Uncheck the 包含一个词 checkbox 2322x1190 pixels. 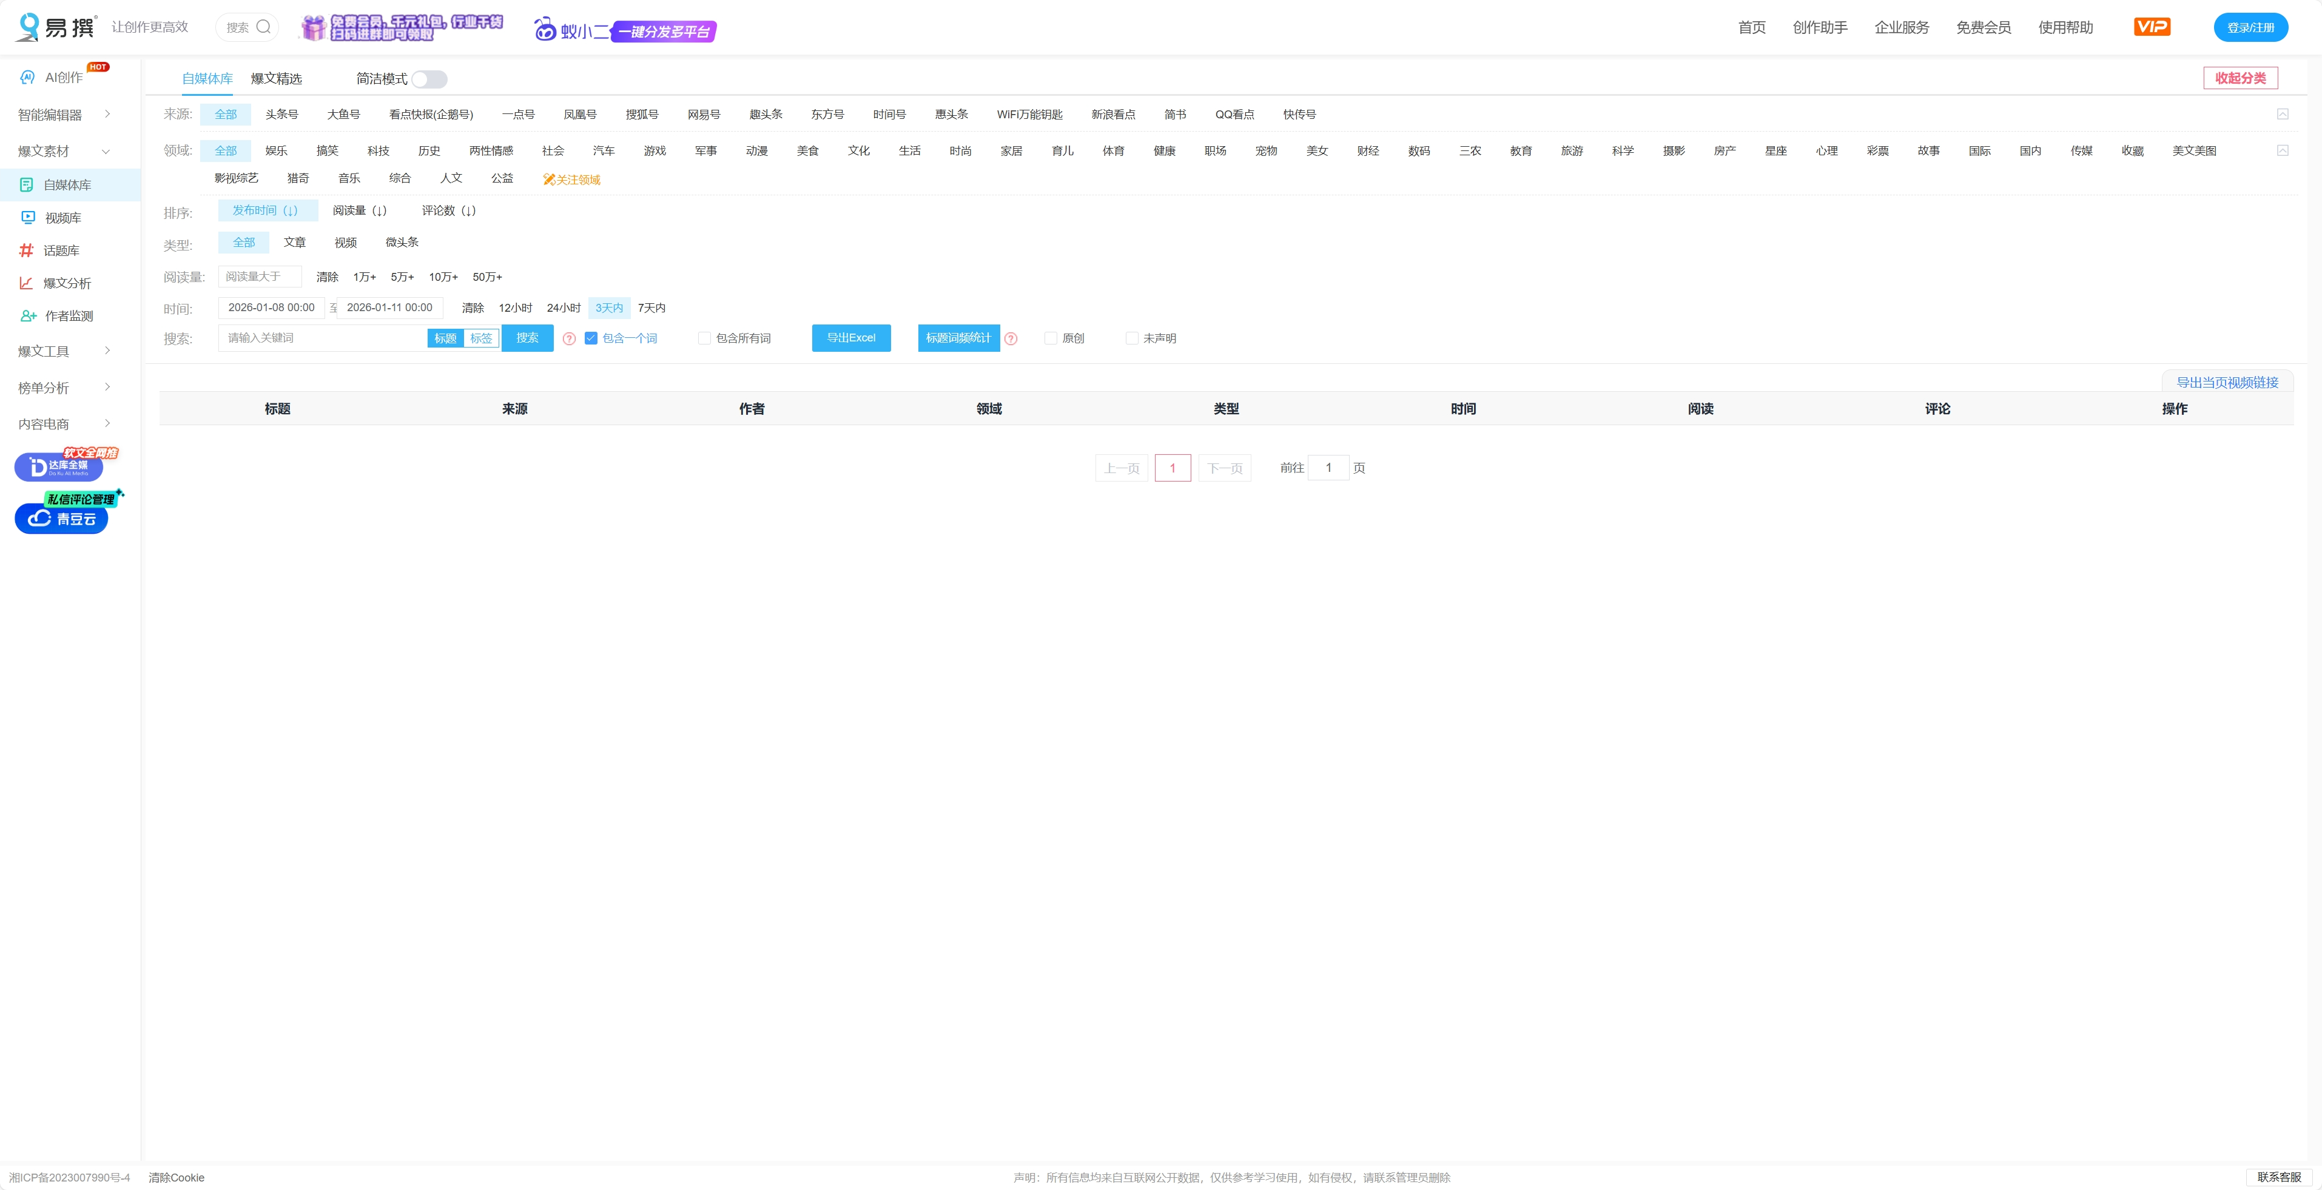point(591,338)
